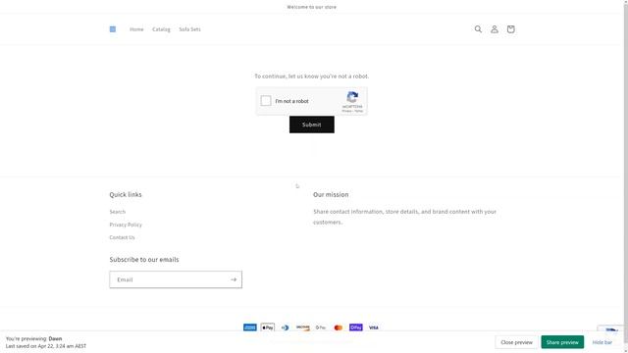Submit email with the arrow icon
The height and width of the screenshot is (353, 628).
[234, 279]
